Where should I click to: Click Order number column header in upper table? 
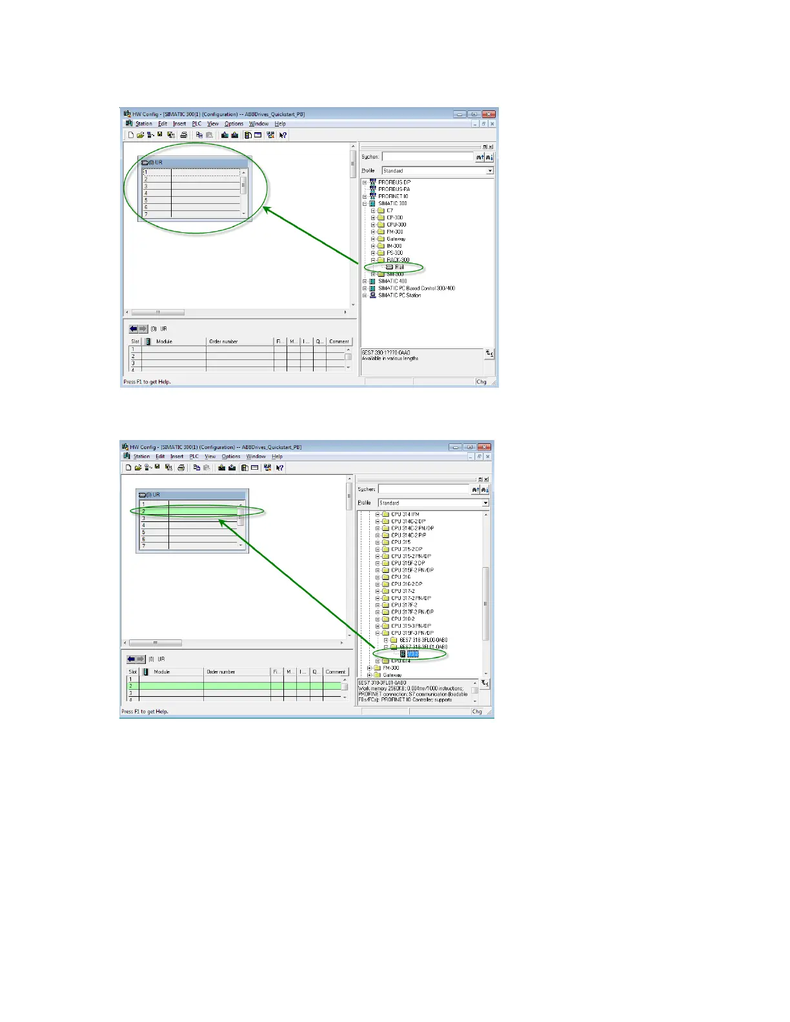pos(240,341)
